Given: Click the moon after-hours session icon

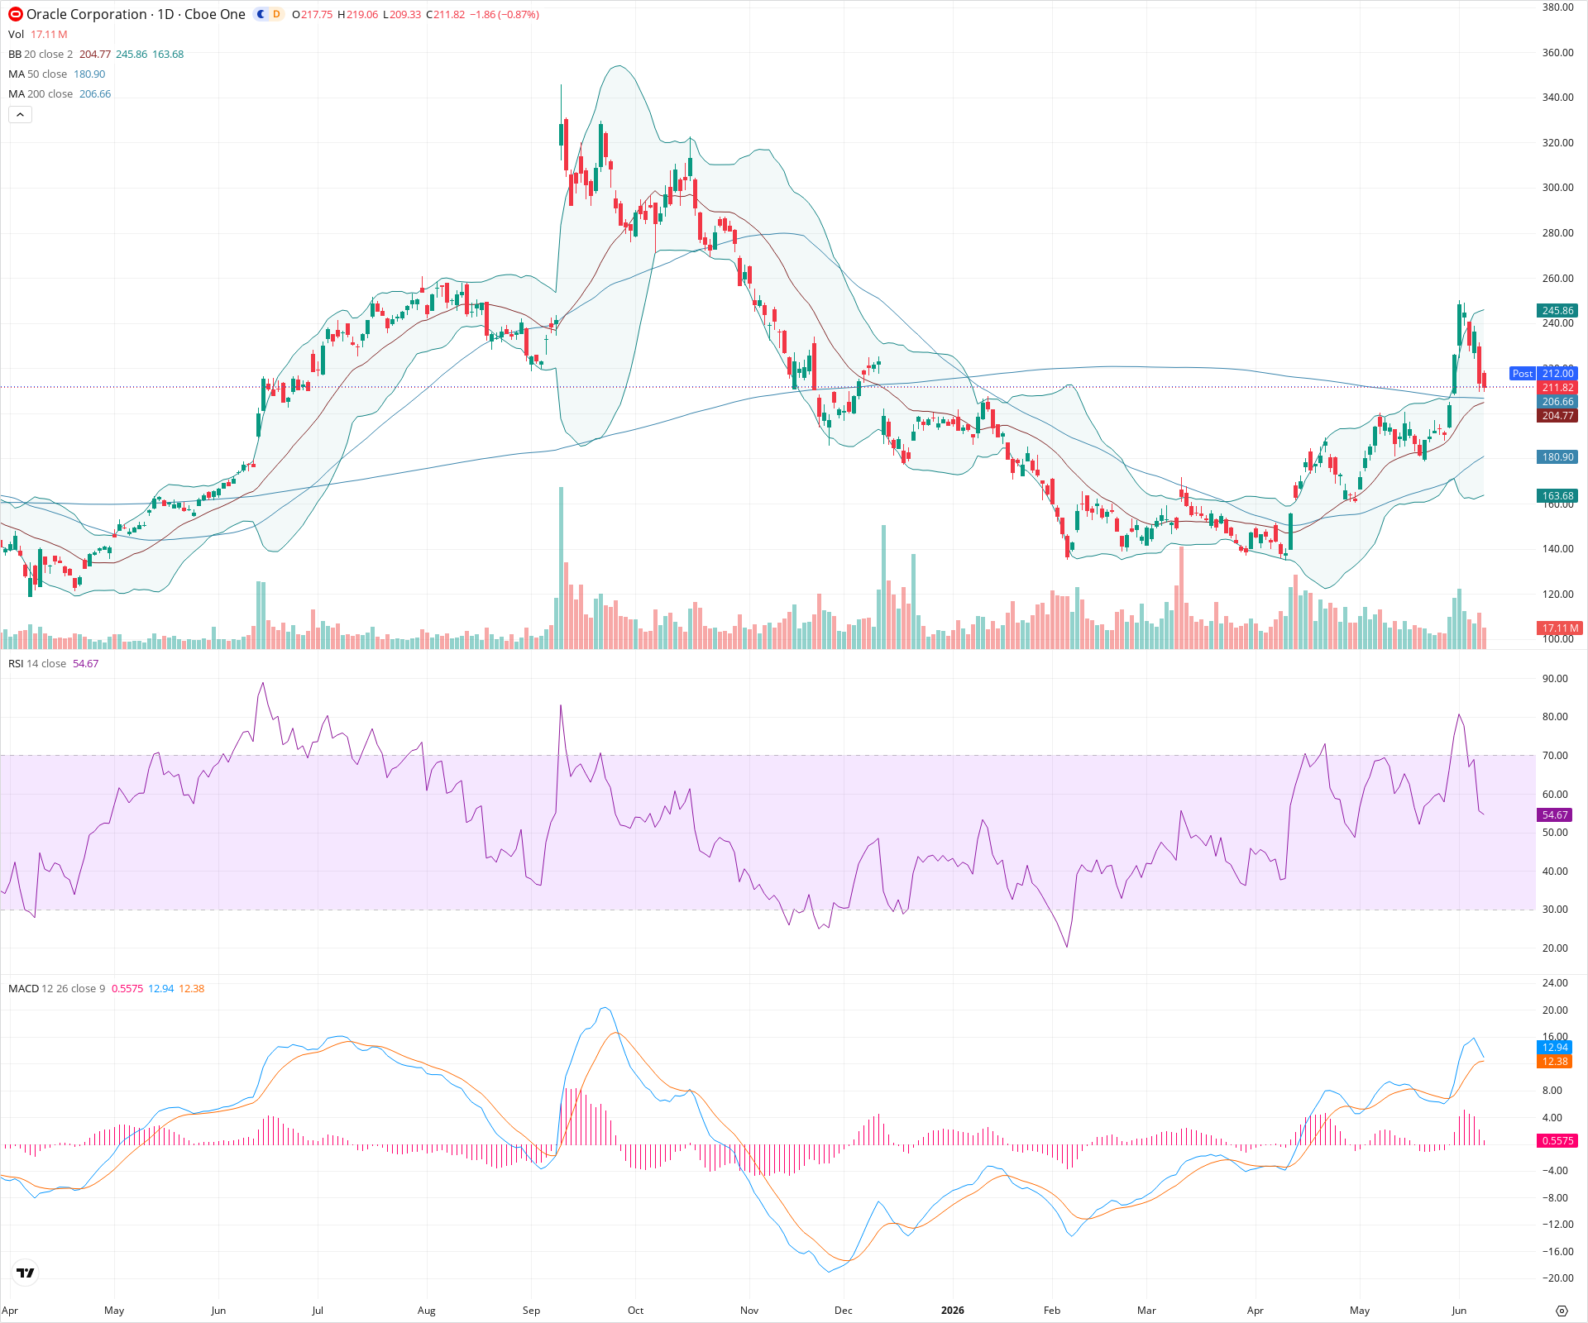Looking at the screenshot, I should (261, 14).
